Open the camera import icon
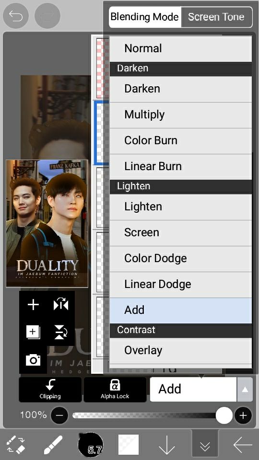 pos(33,360)
